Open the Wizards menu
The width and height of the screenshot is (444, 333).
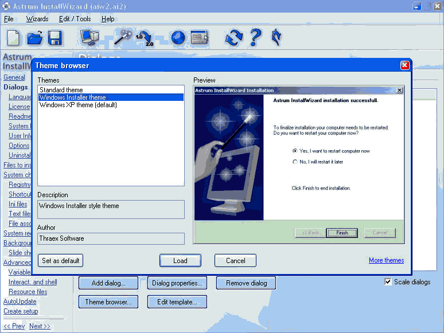tap(37, 19)
